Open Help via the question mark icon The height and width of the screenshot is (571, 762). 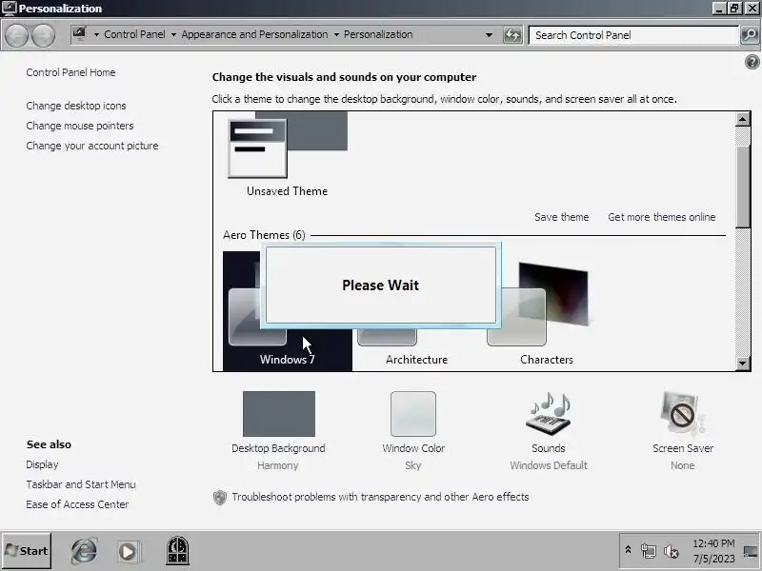(752, 62)
